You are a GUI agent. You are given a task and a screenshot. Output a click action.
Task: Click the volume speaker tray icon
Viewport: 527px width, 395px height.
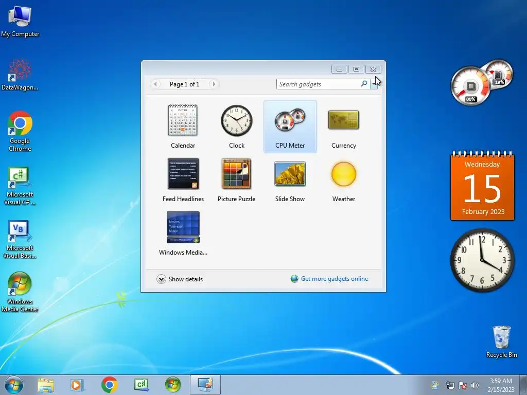tap(475, 385)
